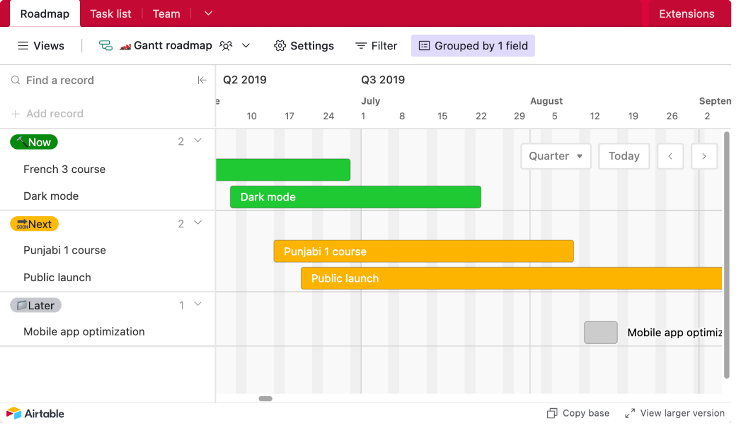Click the Views label

pos(49,46)
